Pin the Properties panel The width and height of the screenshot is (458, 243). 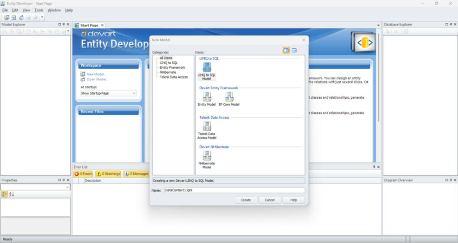point(64,180)
